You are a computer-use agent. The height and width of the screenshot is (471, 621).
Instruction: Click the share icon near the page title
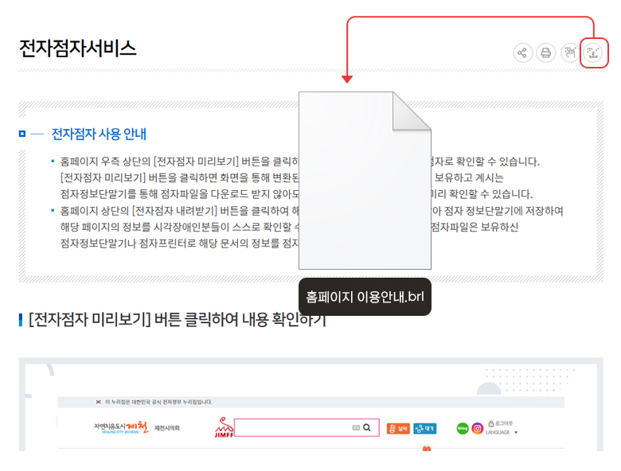coord(522,53)
